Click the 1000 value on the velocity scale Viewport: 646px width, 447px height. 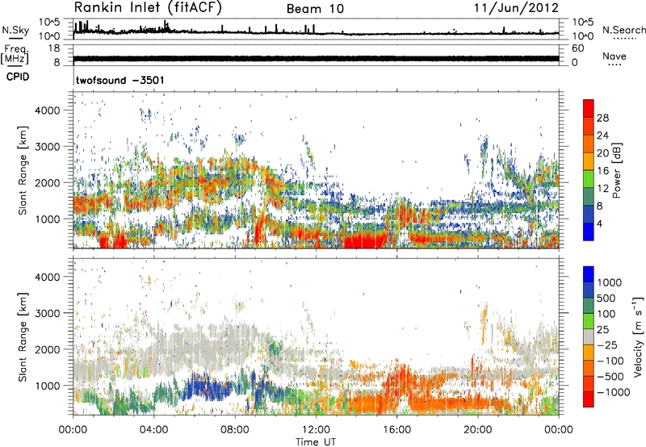coord(610,282)
